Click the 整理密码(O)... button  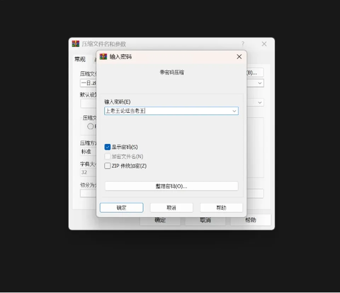tap(171, 186)
